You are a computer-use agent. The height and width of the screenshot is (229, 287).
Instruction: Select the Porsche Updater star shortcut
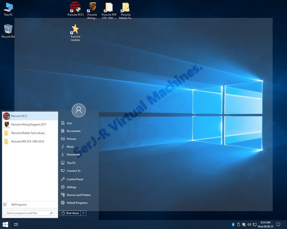75,33
